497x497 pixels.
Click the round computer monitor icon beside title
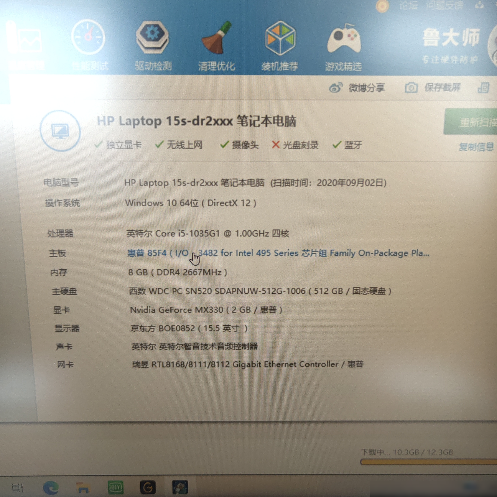pos(60,131)
